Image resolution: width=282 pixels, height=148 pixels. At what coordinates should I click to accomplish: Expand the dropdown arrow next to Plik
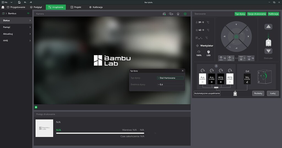12,2
